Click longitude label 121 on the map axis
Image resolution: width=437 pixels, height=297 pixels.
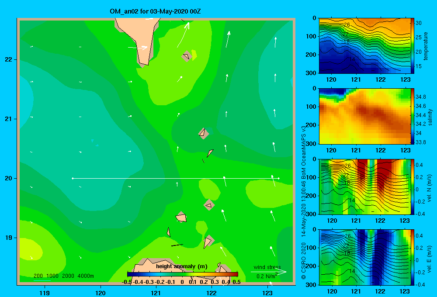156,293
